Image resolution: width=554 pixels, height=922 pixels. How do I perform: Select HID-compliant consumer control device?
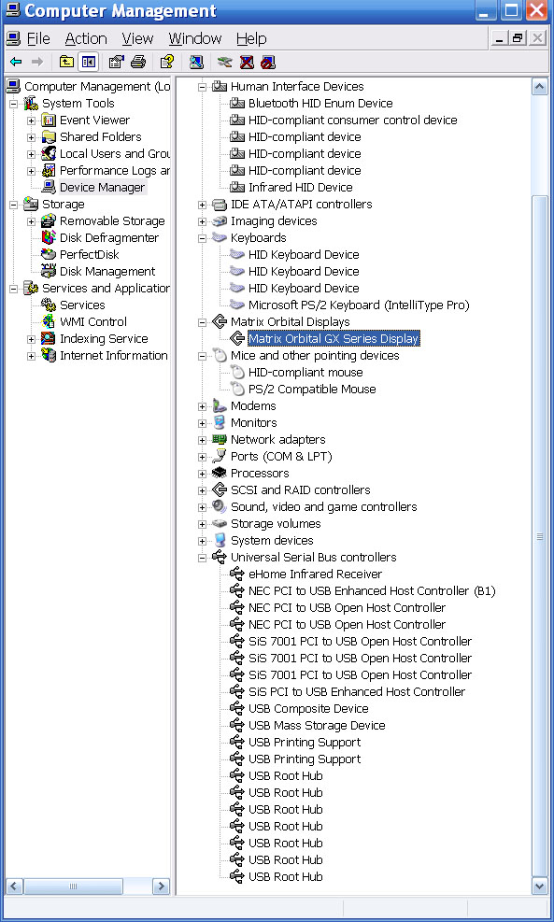coord(353,120)
